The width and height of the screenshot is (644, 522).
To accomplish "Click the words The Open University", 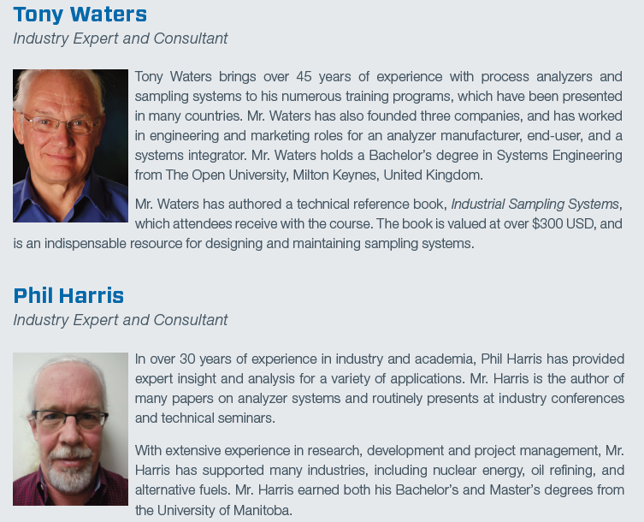I will click(226, 175).
